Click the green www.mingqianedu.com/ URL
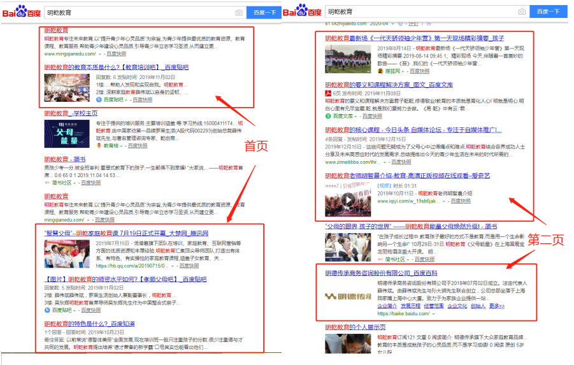 click(70, 54)
